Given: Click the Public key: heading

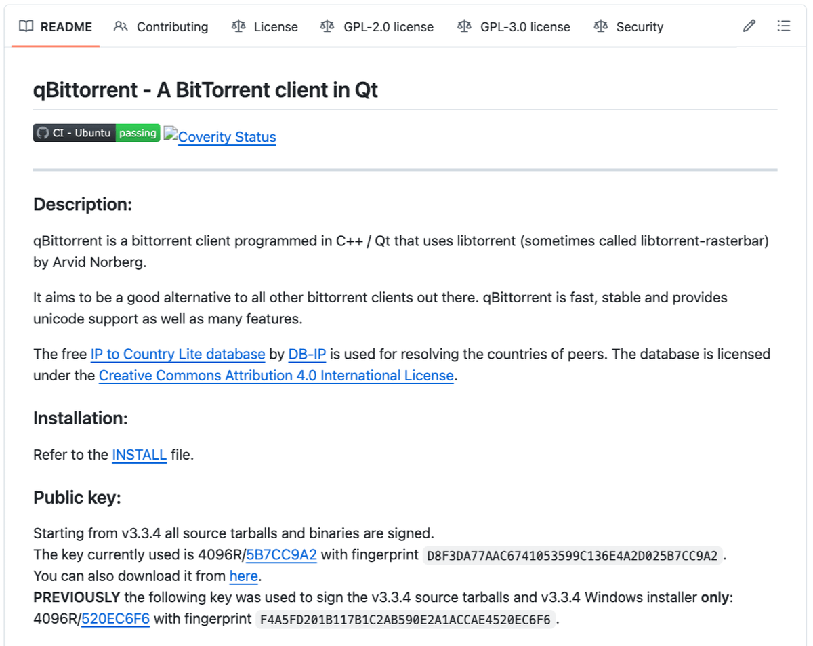Looking at the screenshot, I should (77, 498).
